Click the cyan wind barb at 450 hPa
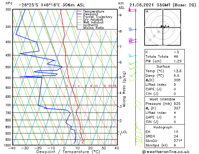199x154 pixels. click(133, 55)
